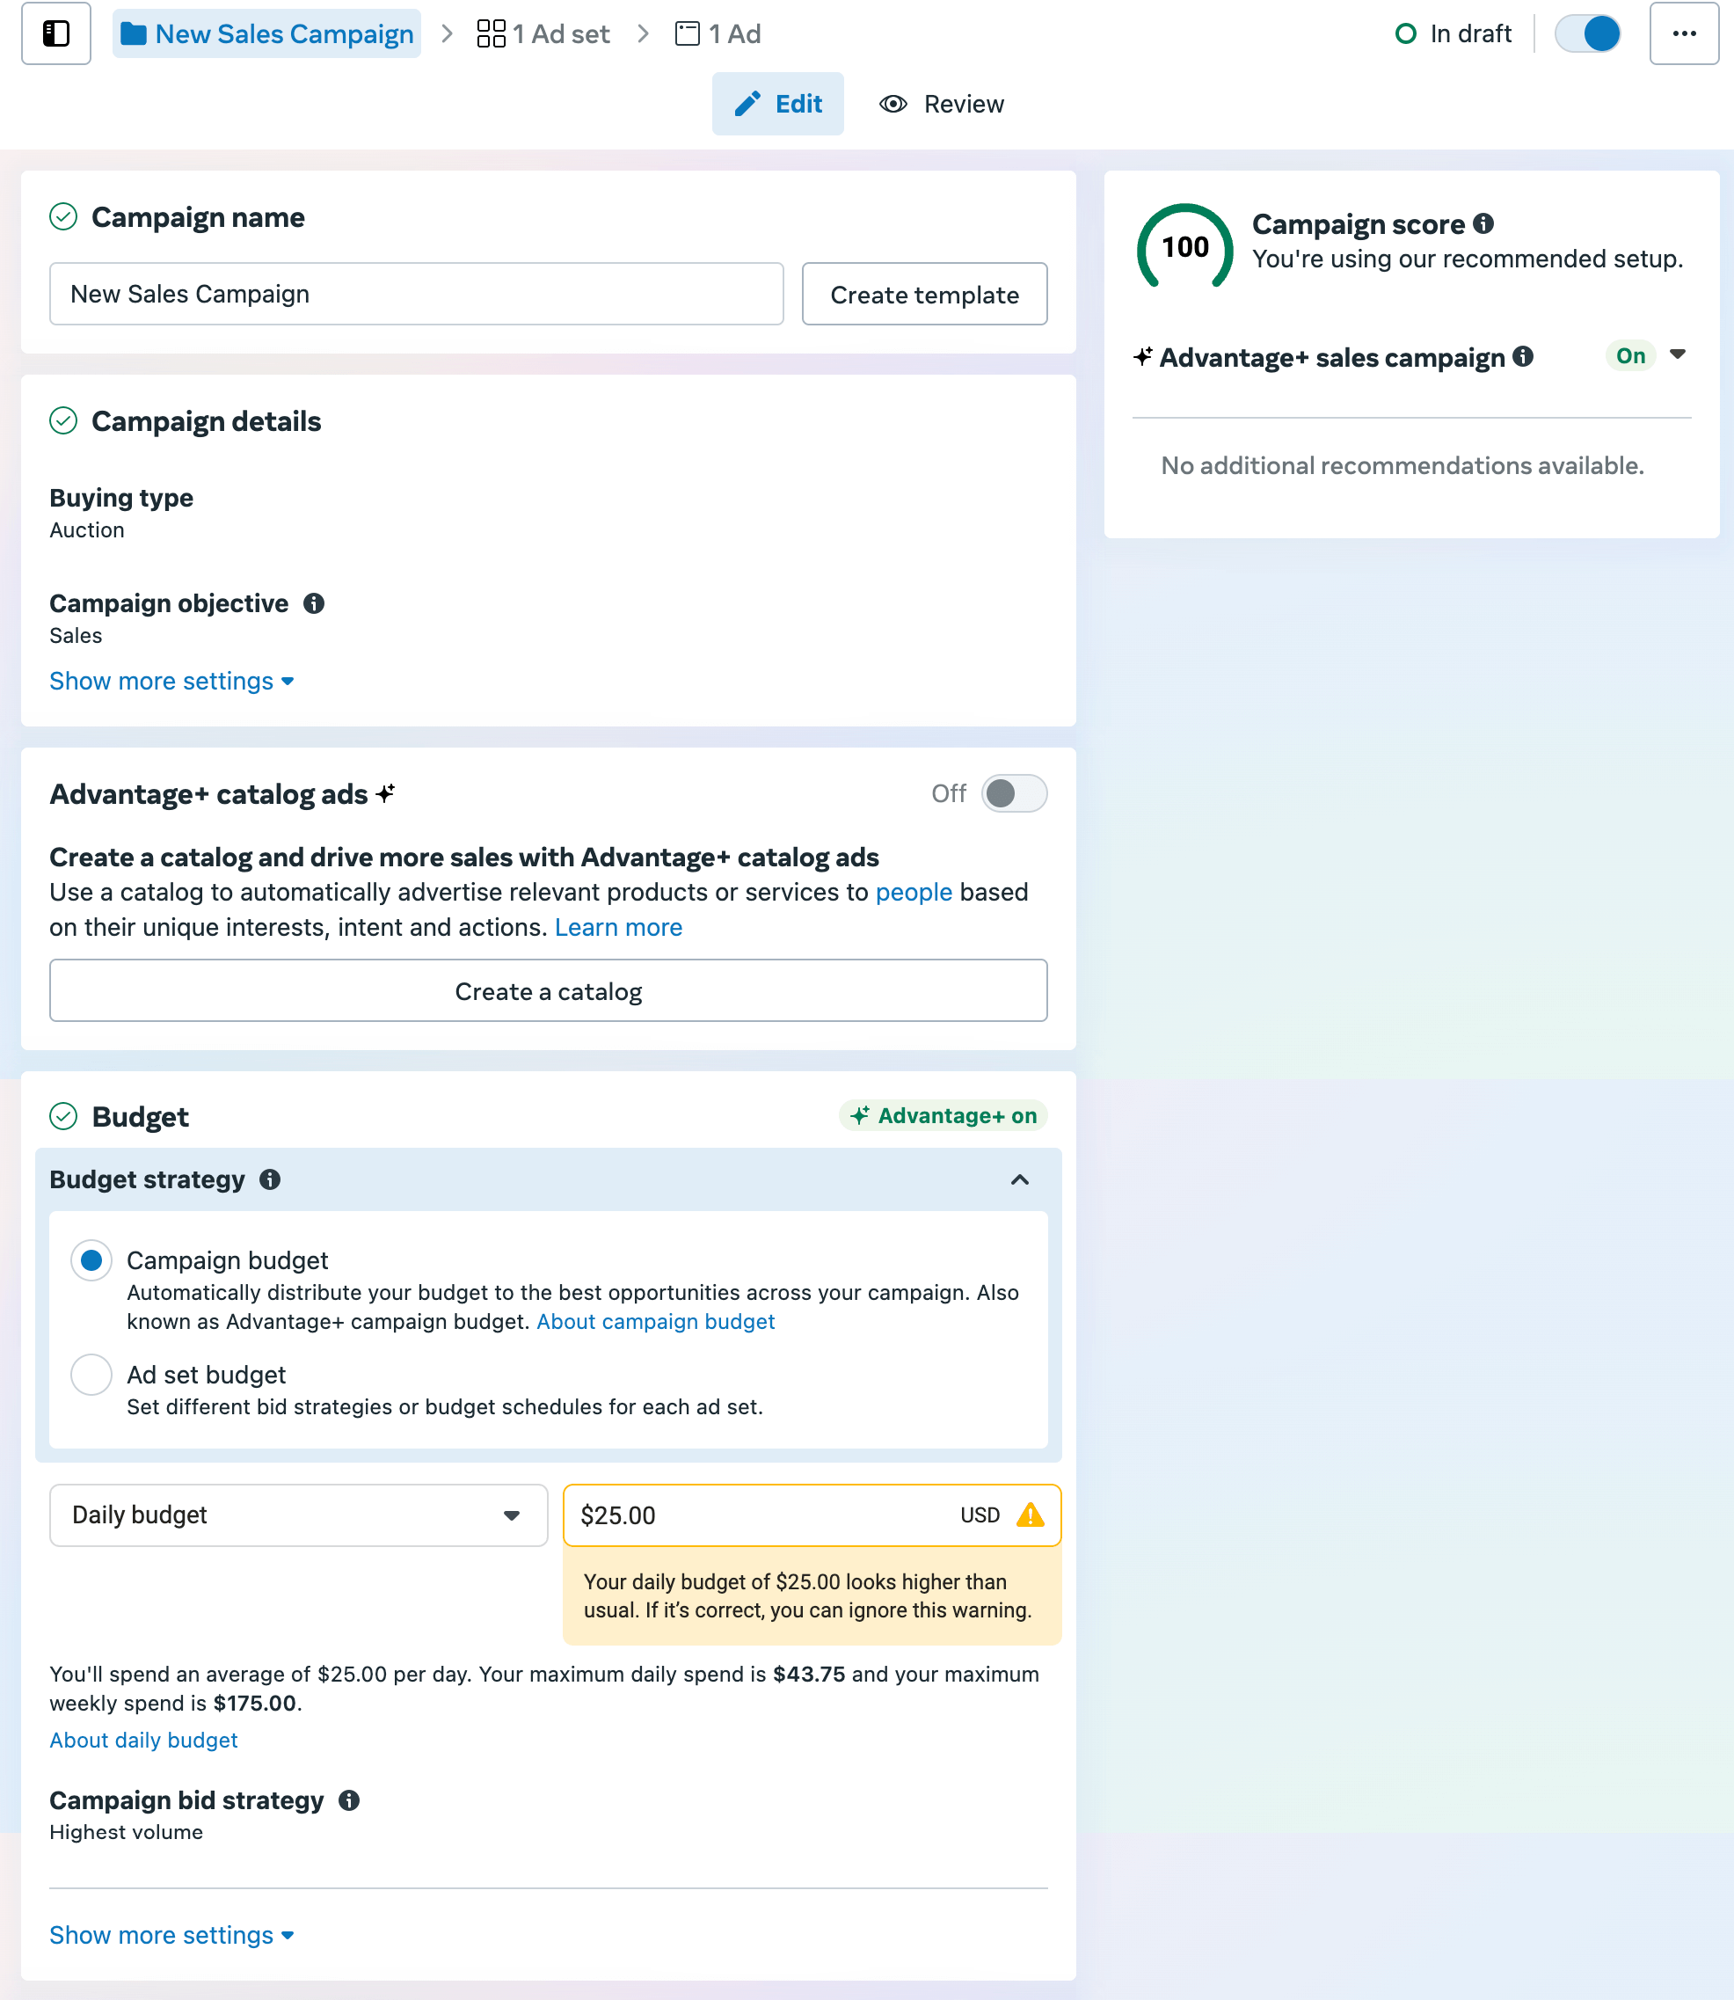Click the Campaign bid strategy info icon
The width and height of the screenshot is (1734, 2000).
[x=350, y=1800]
